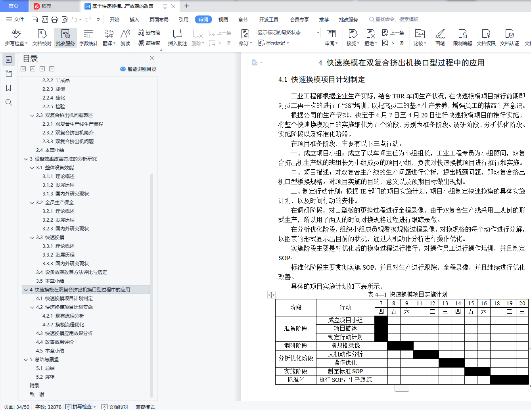Click the table move handle icon
The image size is (531, 410).
coord(271,295)
